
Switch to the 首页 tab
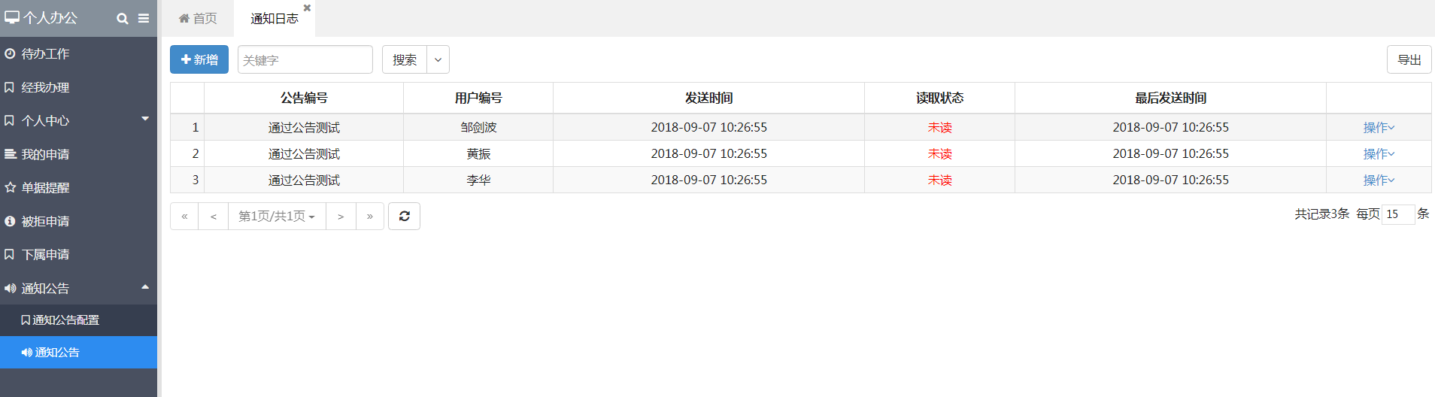pyautogui.click(x=198, y=19)
